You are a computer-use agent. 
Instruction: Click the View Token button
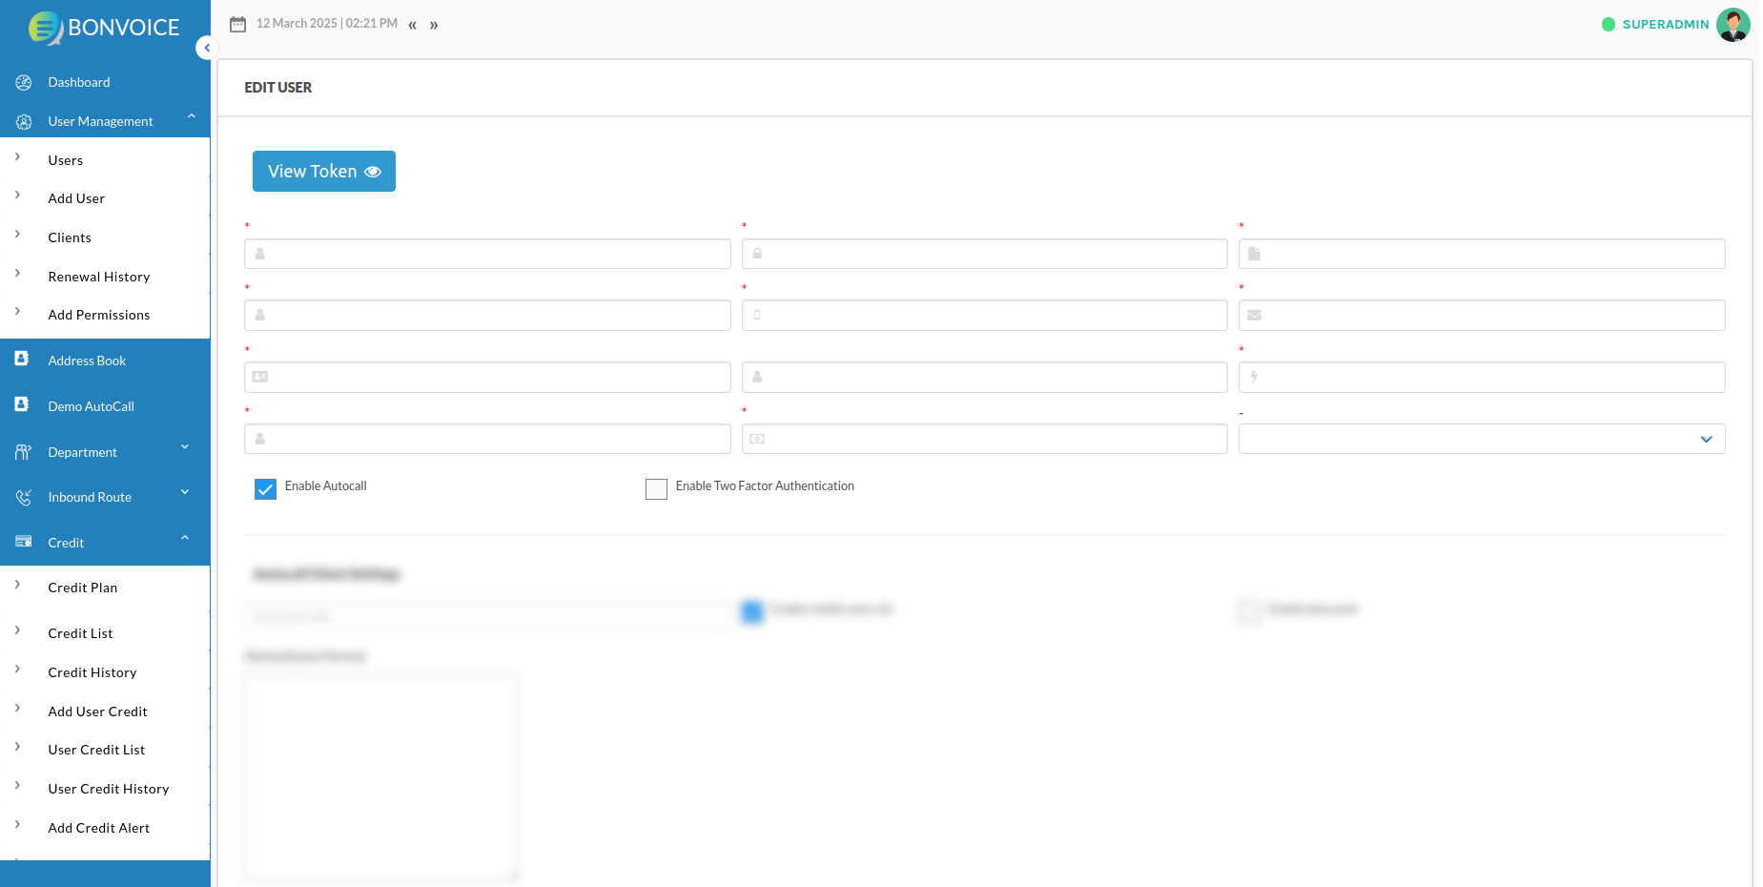pos(324,172)
